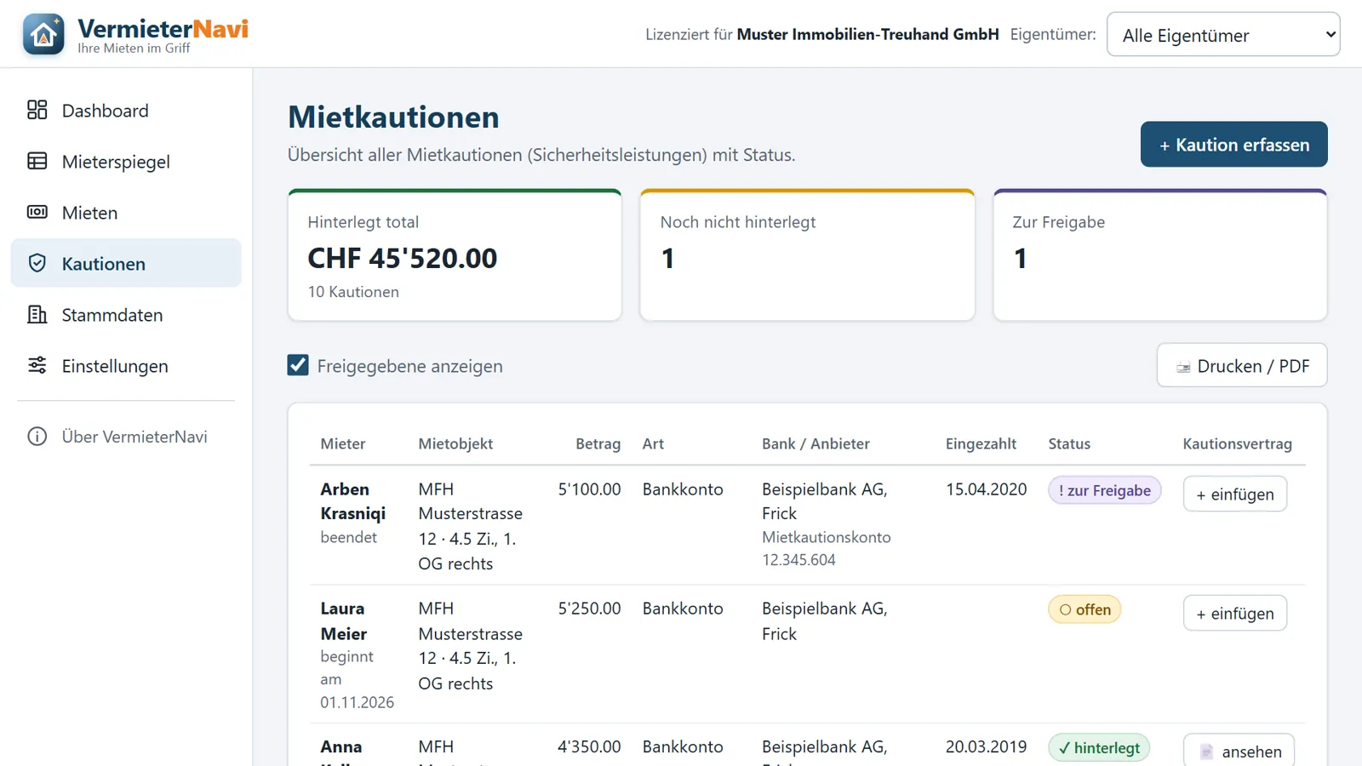Select the Noch nicht hinterlegt card

[x=807, y=255]
